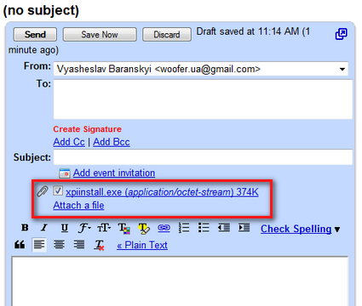Screen dimensions: 362x306
Task: Open the highlight color picker
Action: [x=144, y=229]
